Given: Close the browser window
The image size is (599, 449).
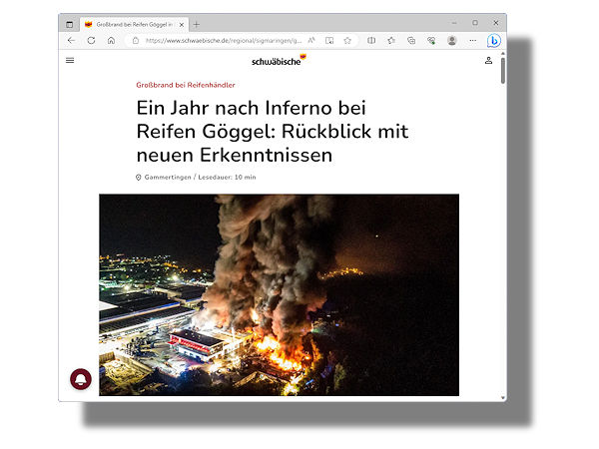Looking at the screenshot, I should [x=496, y=23].
